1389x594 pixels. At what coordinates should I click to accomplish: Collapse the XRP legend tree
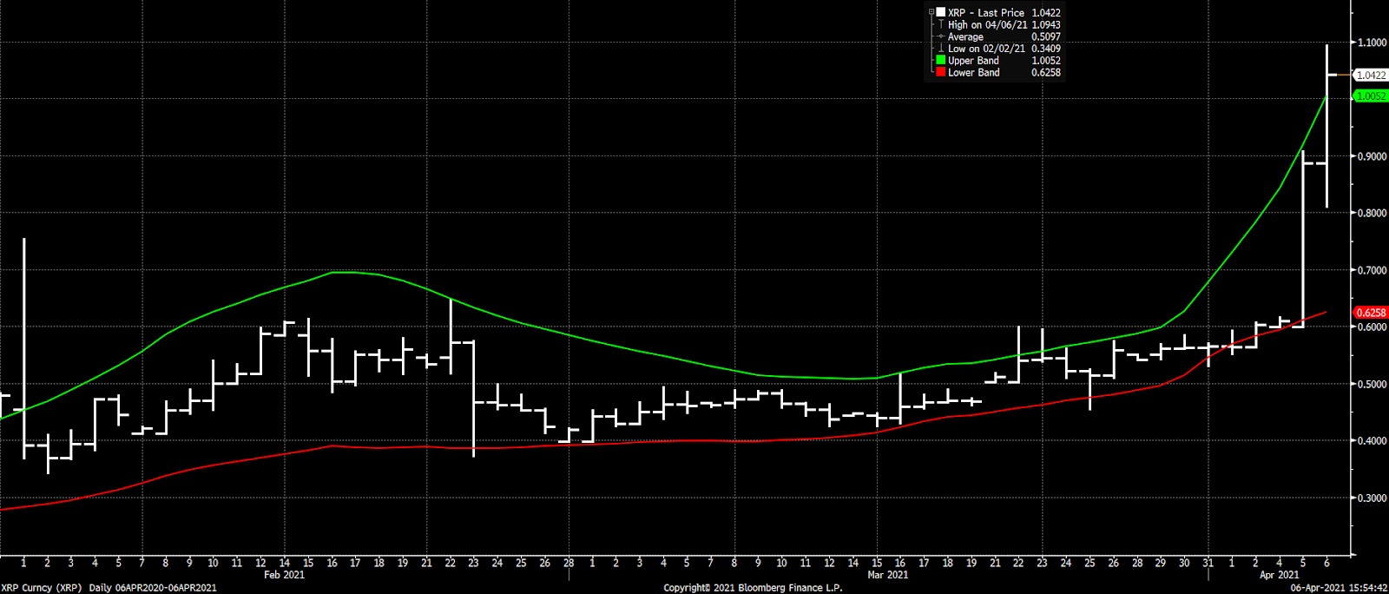click(x=931, y=13)
